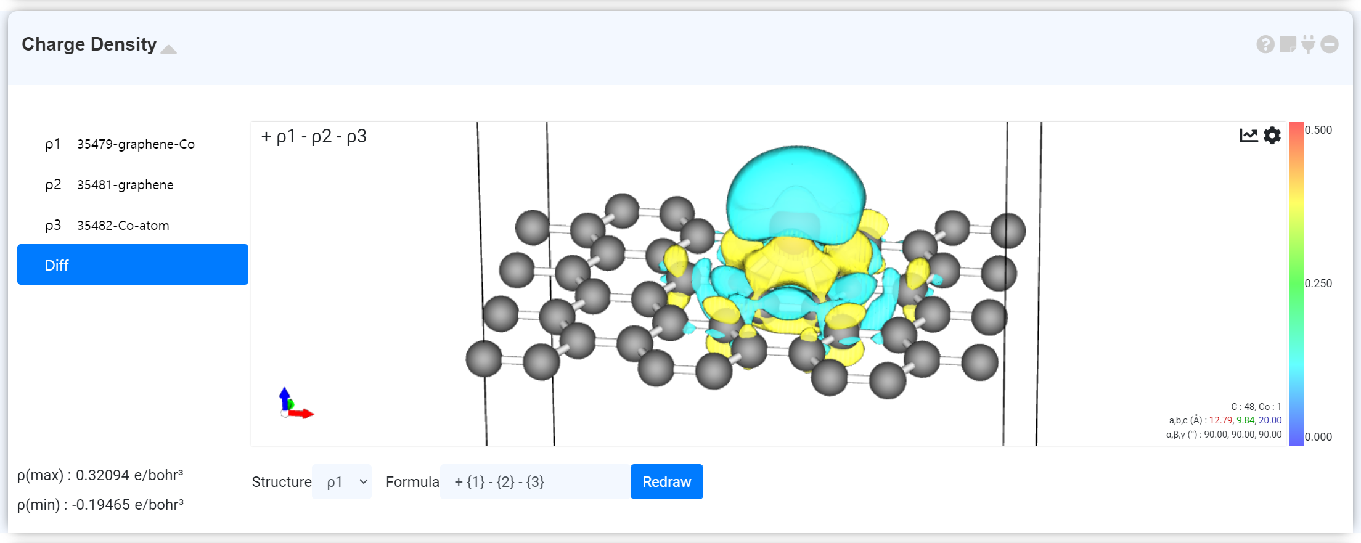Screen dimensions: 1361x543
Task: Open the Structure dropdown showing ρ1
Action: (x=341, y=482)
